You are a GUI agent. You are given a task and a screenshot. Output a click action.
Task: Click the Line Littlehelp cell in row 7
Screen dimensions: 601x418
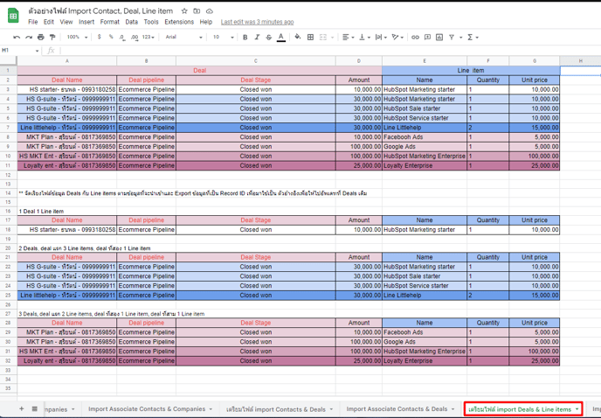425,128
